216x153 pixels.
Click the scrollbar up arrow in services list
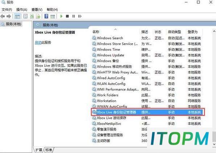214,32
